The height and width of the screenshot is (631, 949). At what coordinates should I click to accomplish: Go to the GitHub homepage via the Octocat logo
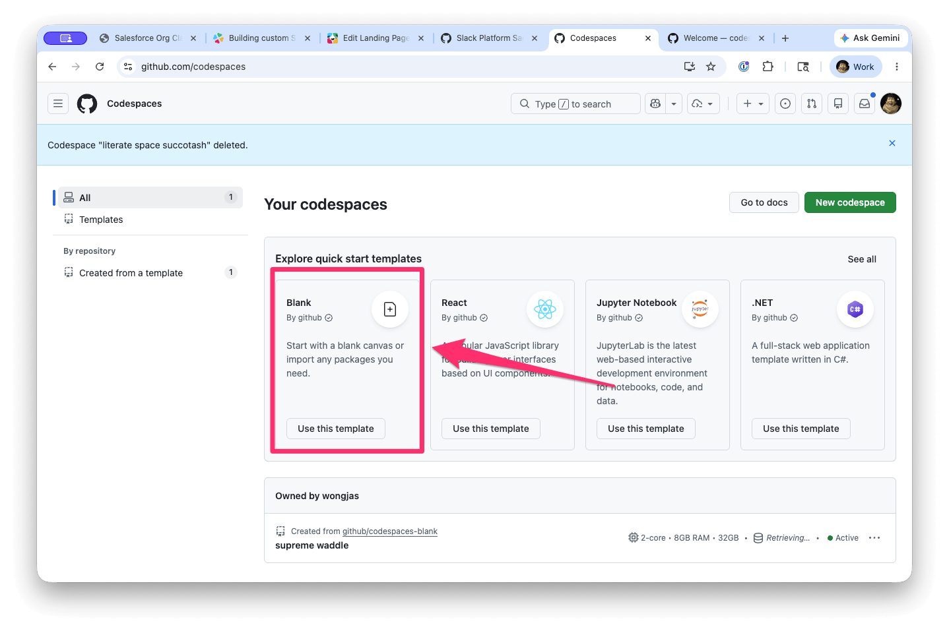[87, 104]
